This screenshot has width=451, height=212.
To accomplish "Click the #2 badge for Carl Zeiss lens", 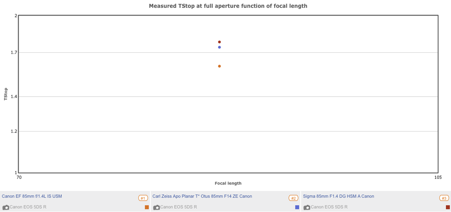I will click(x=293, y=198).
